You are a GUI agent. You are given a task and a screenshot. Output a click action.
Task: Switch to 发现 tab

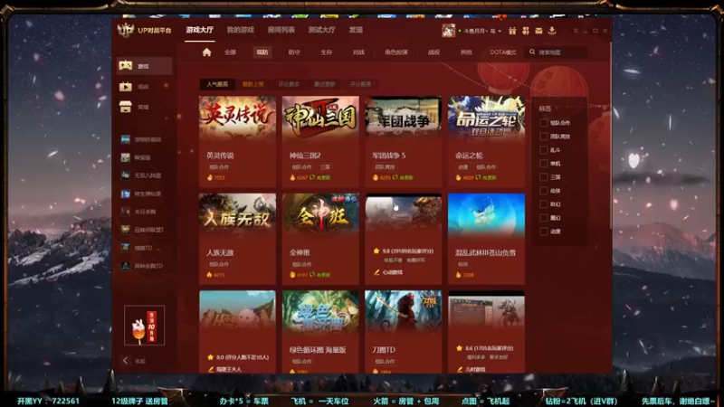click(x=356, y=30)
